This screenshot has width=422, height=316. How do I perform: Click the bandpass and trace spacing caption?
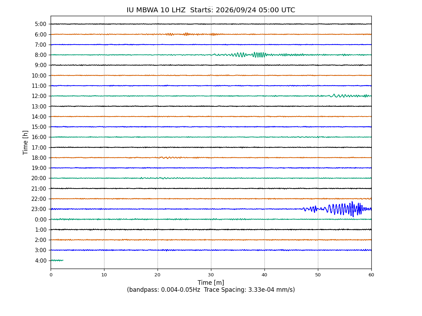tap(211, 290)
